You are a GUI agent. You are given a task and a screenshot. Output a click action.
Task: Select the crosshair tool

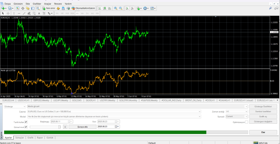[8, 13]
